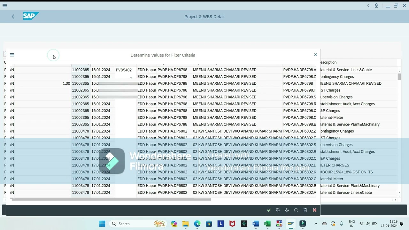Open File Explorer from the taskbar
This screenshot has height=230, width=409.
click(x=186, y=224)
